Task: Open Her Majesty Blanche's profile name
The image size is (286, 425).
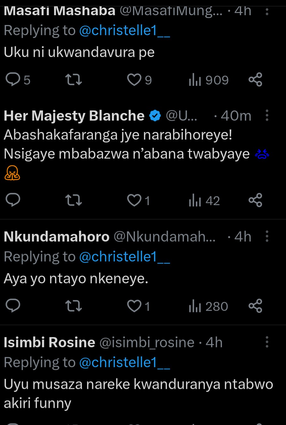Action: (74, 116)
